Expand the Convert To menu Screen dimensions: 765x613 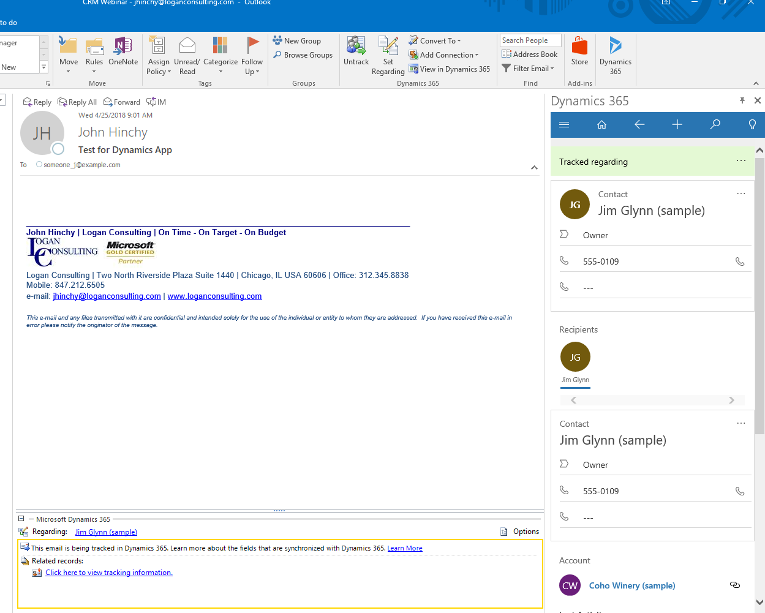435,40
